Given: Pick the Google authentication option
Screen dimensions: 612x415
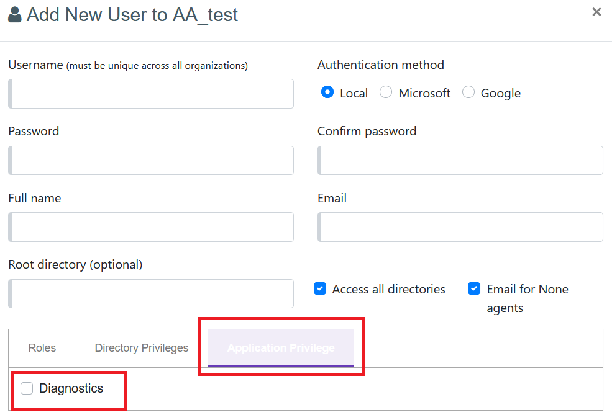Looking at the screenshot, I should tap(468, 92).
